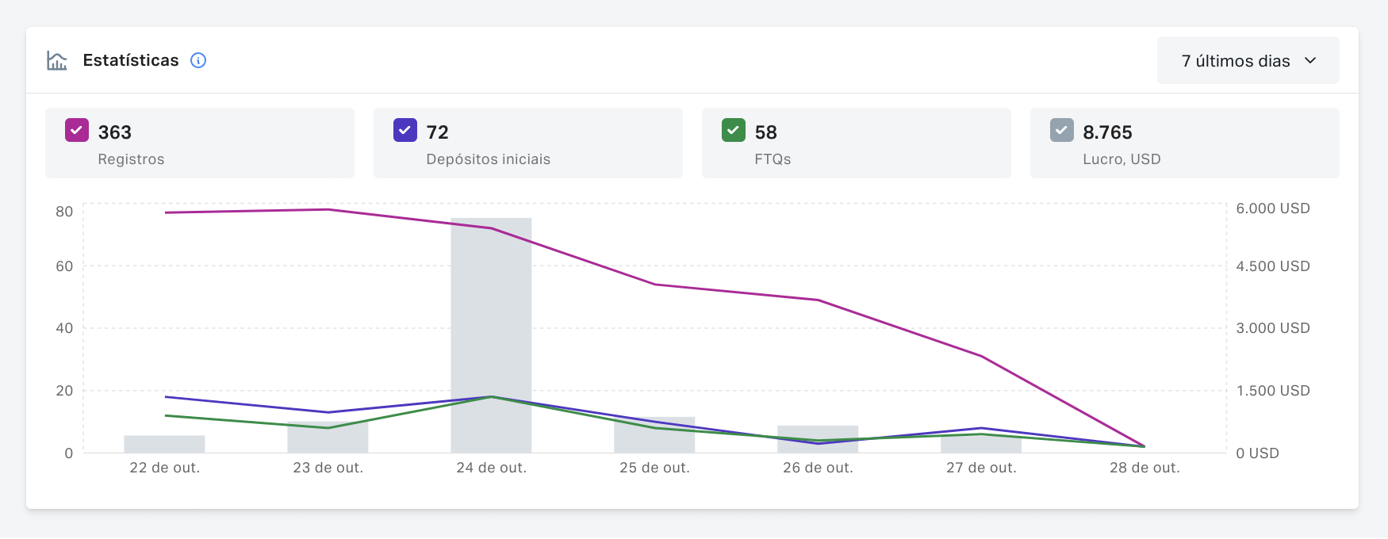Screen dimensions: 1388x539
Task: Click the statistics chart icon beside Estatísticas
Action: [57, 61]
